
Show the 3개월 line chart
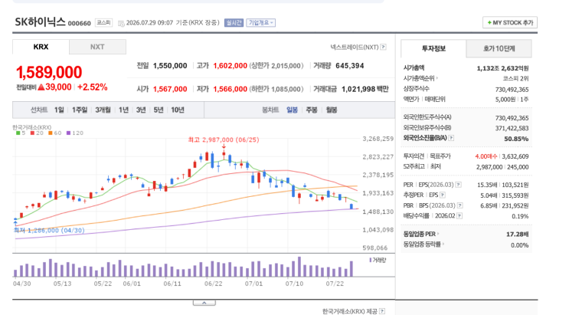(x=103, y=110)
